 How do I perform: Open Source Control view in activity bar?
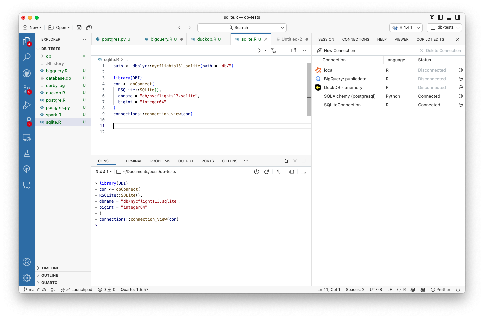27,89
